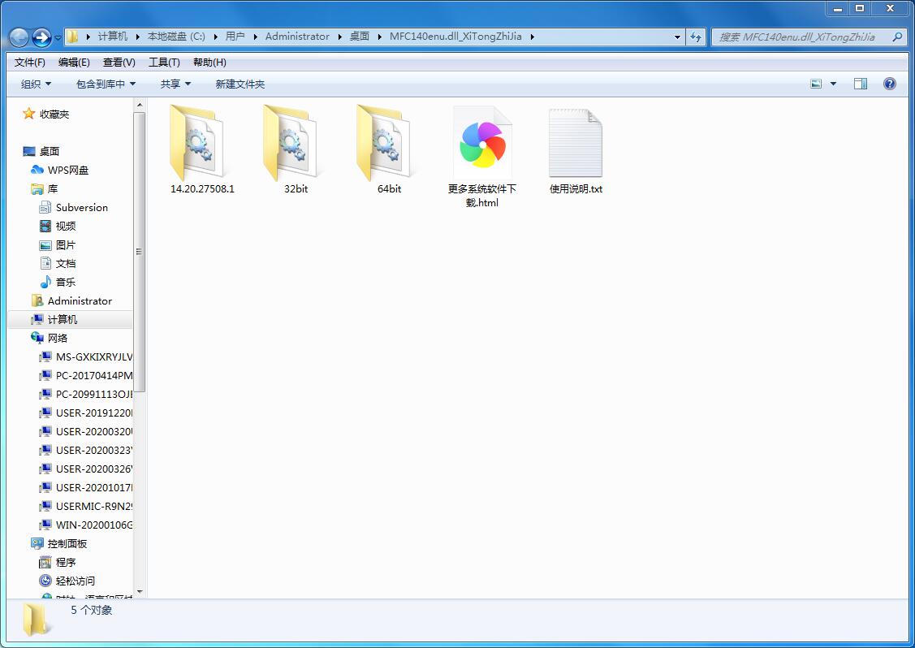Toggle the preview pane
Image resolution: width=915 pixels, height=648 pixels.
tap(860, 84)
